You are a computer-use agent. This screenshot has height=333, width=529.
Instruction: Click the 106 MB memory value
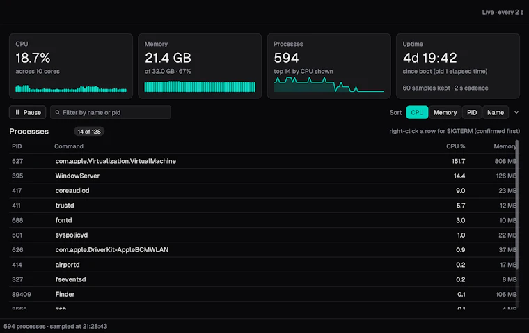point(506,295)
